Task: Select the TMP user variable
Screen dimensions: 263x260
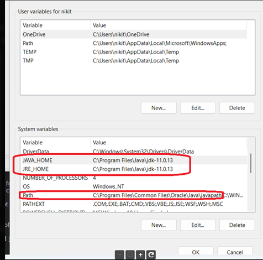Action: pos(134,60)
